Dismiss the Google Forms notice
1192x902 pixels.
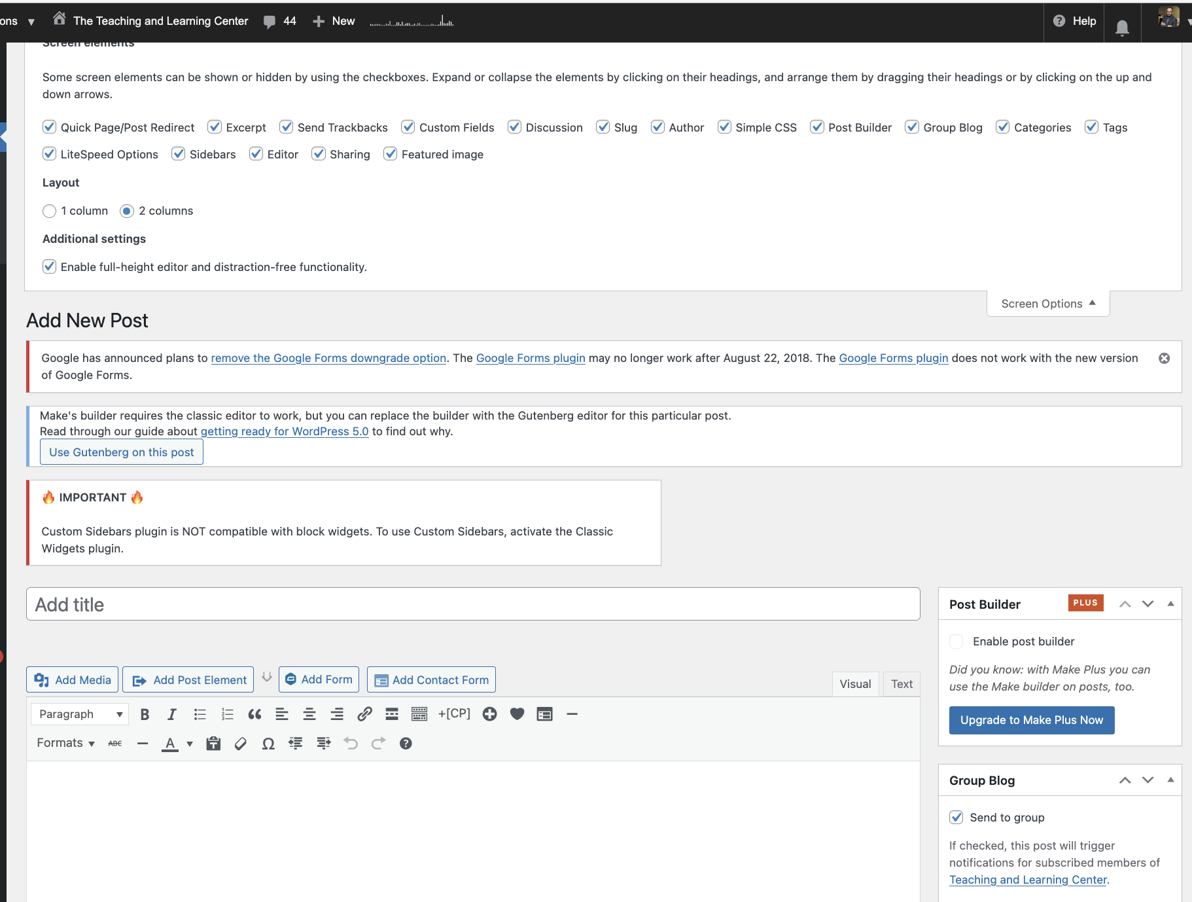point(1165,358)
